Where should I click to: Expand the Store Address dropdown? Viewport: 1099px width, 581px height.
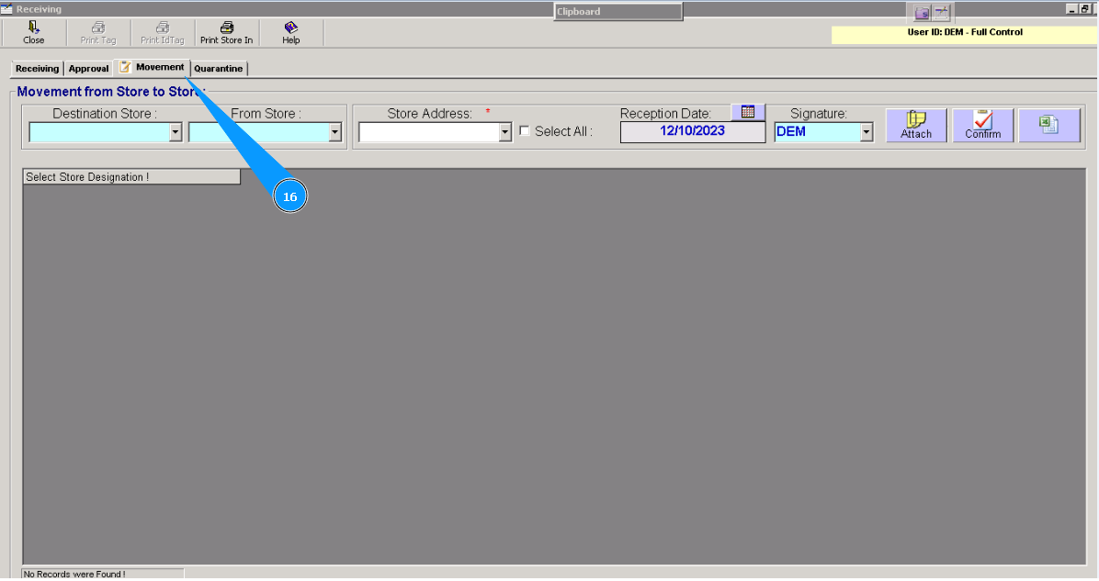[x=504, y=132]
